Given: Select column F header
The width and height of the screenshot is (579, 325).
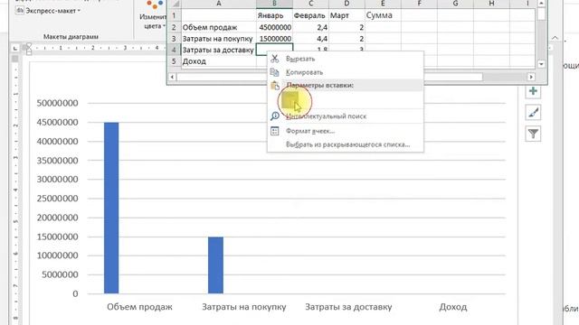Looking at the screenshot, I should tap(419, 4).
